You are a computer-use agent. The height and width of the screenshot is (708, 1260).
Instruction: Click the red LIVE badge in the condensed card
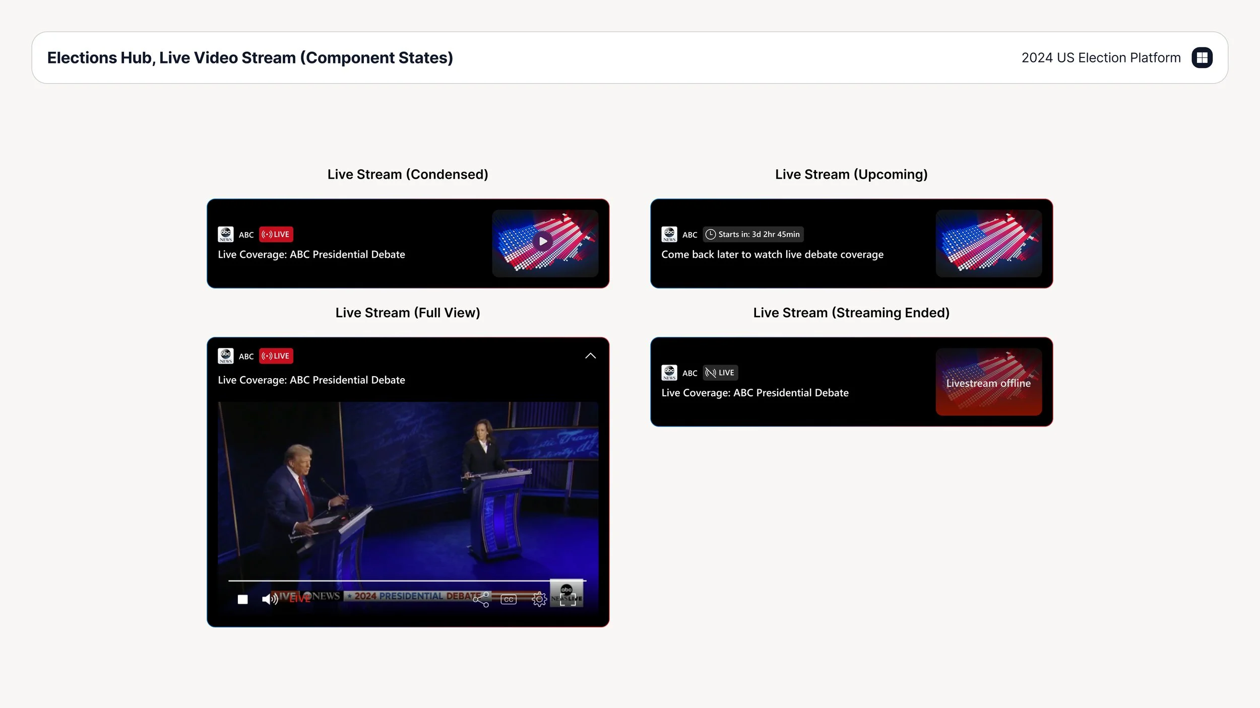276,235
